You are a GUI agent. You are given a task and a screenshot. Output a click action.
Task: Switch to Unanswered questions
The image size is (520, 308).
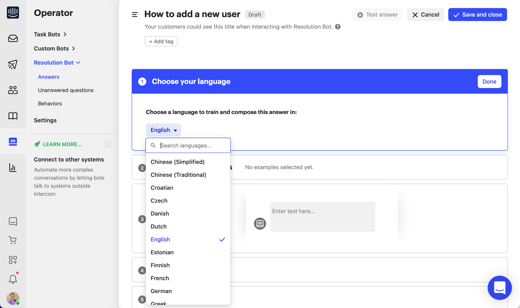[66, 90]
